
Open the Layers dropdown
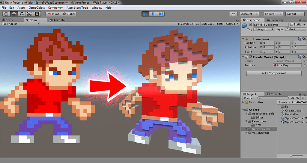pyautogui.click(x=273, y=14)
